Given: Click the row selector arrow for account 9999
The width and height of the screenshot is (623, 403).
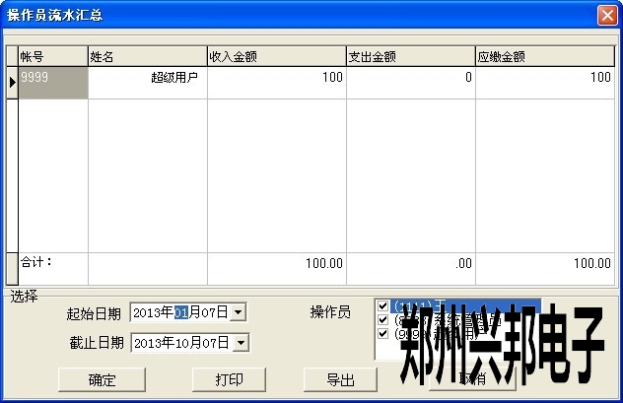Looking at the screenshot, I should click(x=12, y=83).
